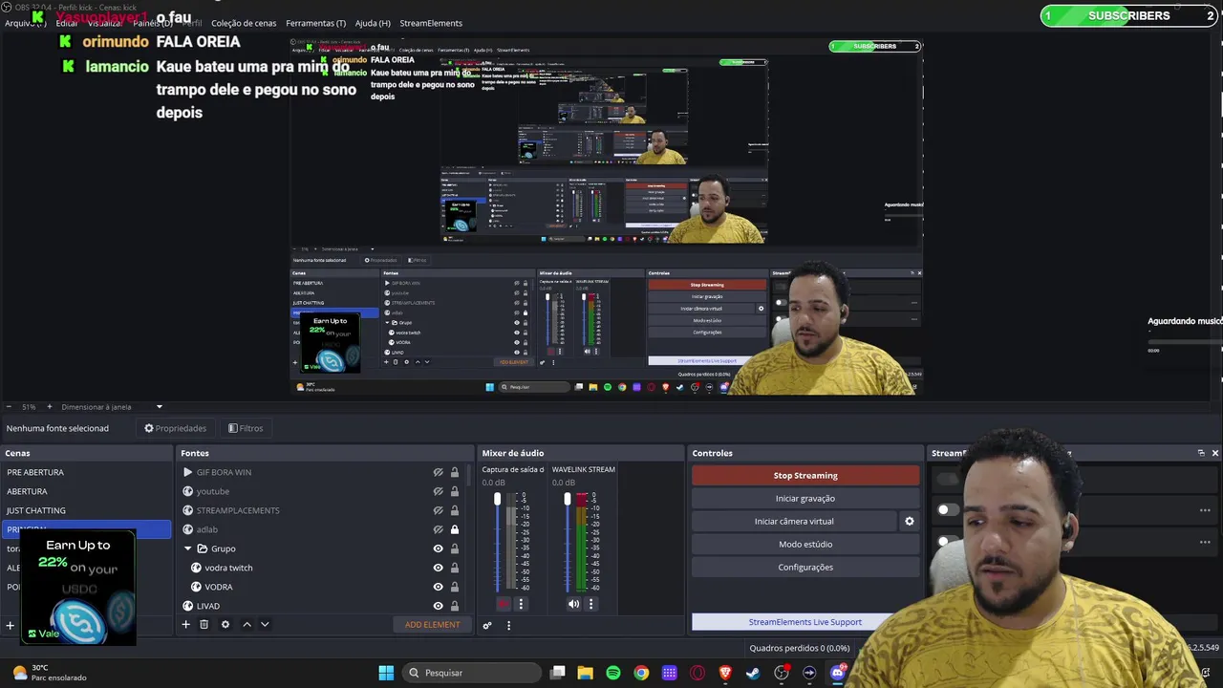Viewport: 1223px width, 688px height.
Task: Click the Windows taskbar Pesquisar search box
Action: tap(472, 673)
